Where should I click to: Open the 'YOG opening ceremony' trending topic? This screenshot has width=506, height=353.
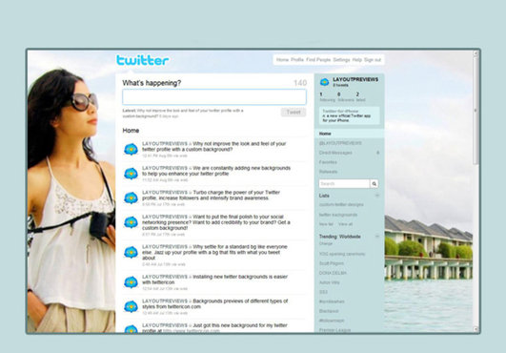pos(342,254)
